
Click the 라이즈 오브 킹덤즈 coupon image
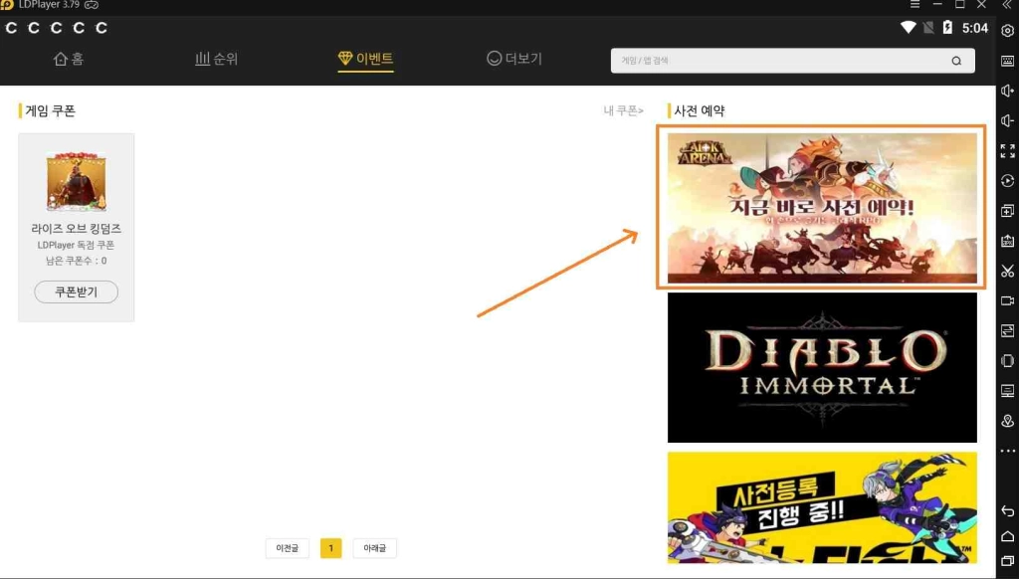(76, 182)
